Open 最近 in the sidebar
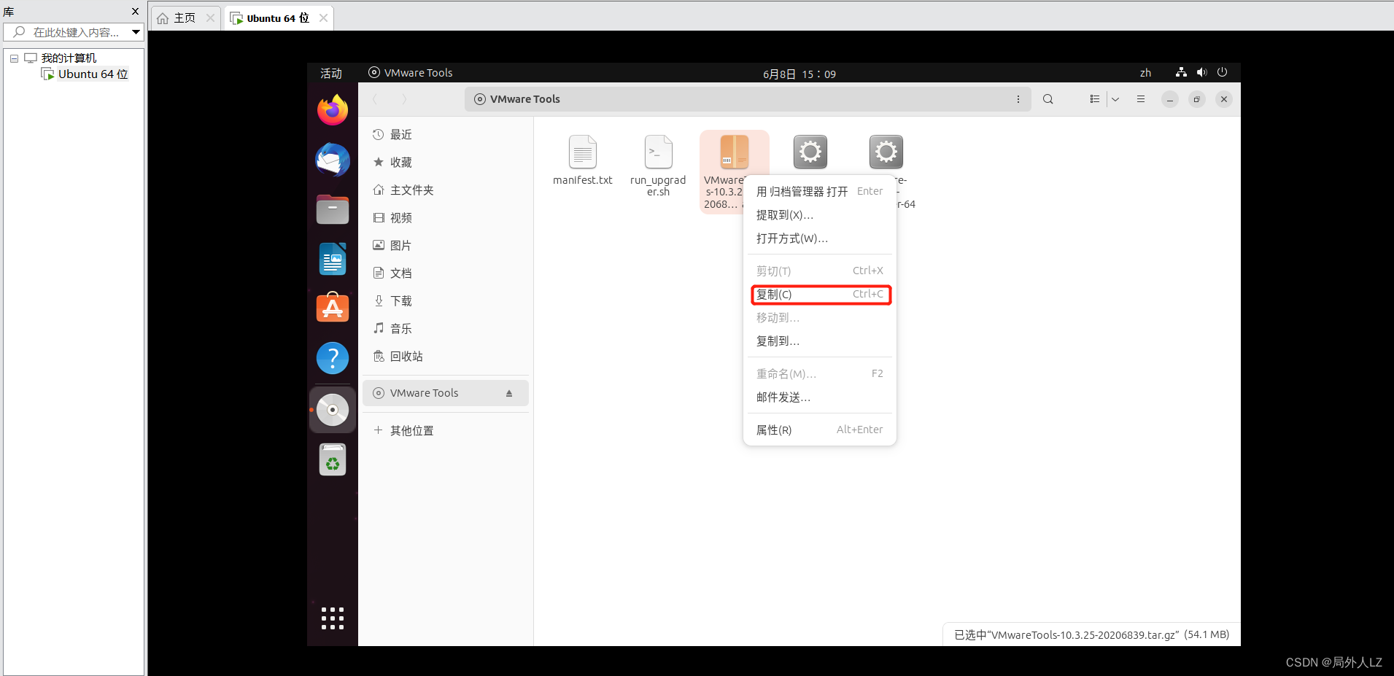Viewport: 1394px width, 676px height. 445,135
